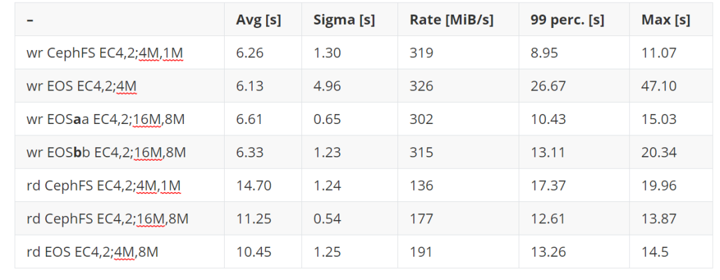Click the rd CephFS EC4,2;16M,8M row label
Viewport: 720px width, 280px height.
click(x=108, y=219)
